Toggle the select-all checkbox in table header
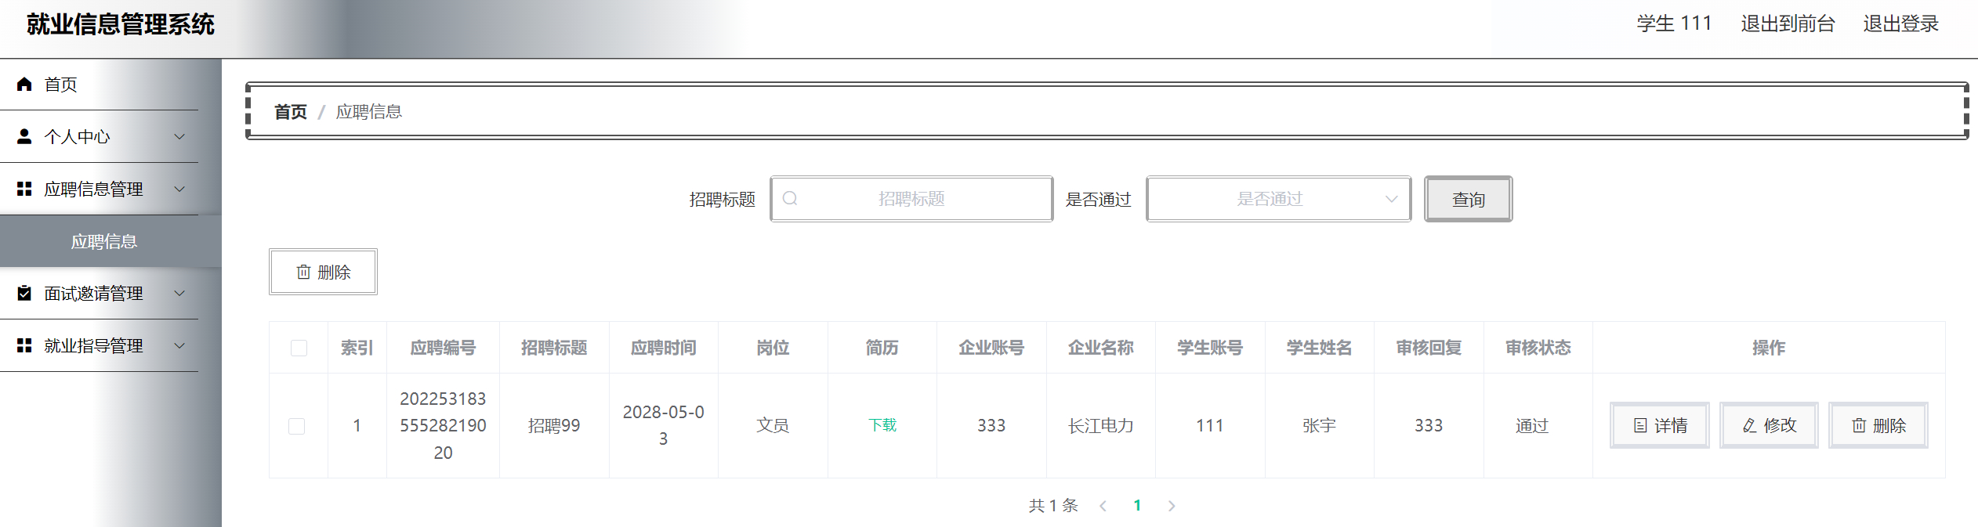1978x527 pixels. 299,348
